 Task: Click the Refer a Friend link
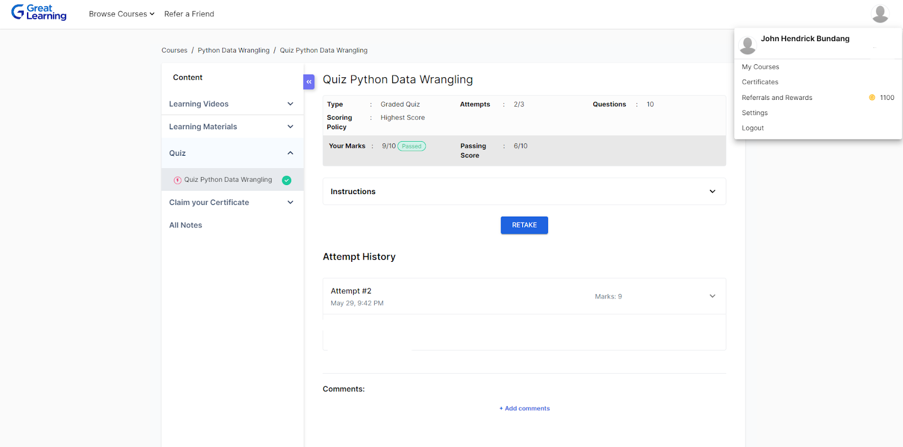tap(189, 14)
